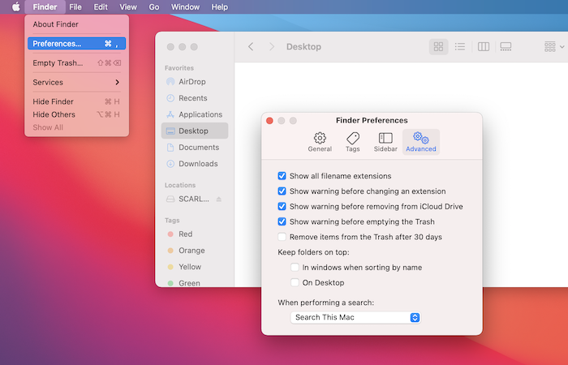Image resolution: width=568 pixels, height=365 pixels.
Task: Open the Window menu
Action: pos(185,6)
